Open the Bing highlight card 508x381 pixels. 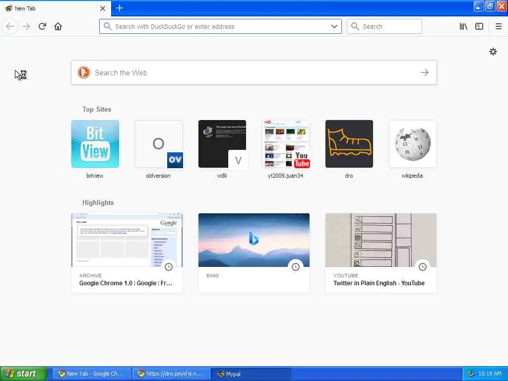(x=254, y=253)
